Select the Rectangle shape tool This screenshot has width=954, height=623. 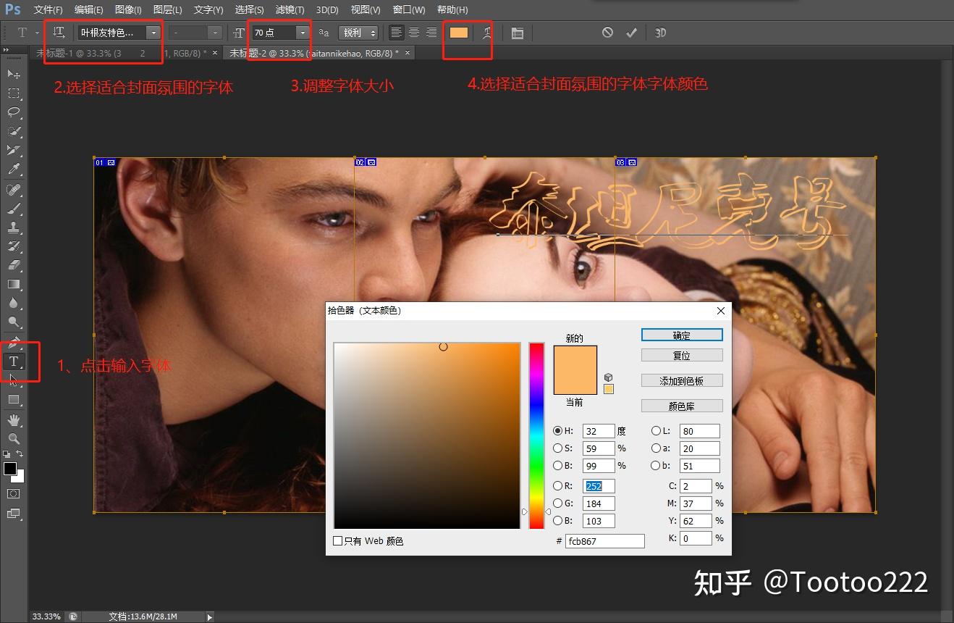pyautogui.click(x=13, y=399)
